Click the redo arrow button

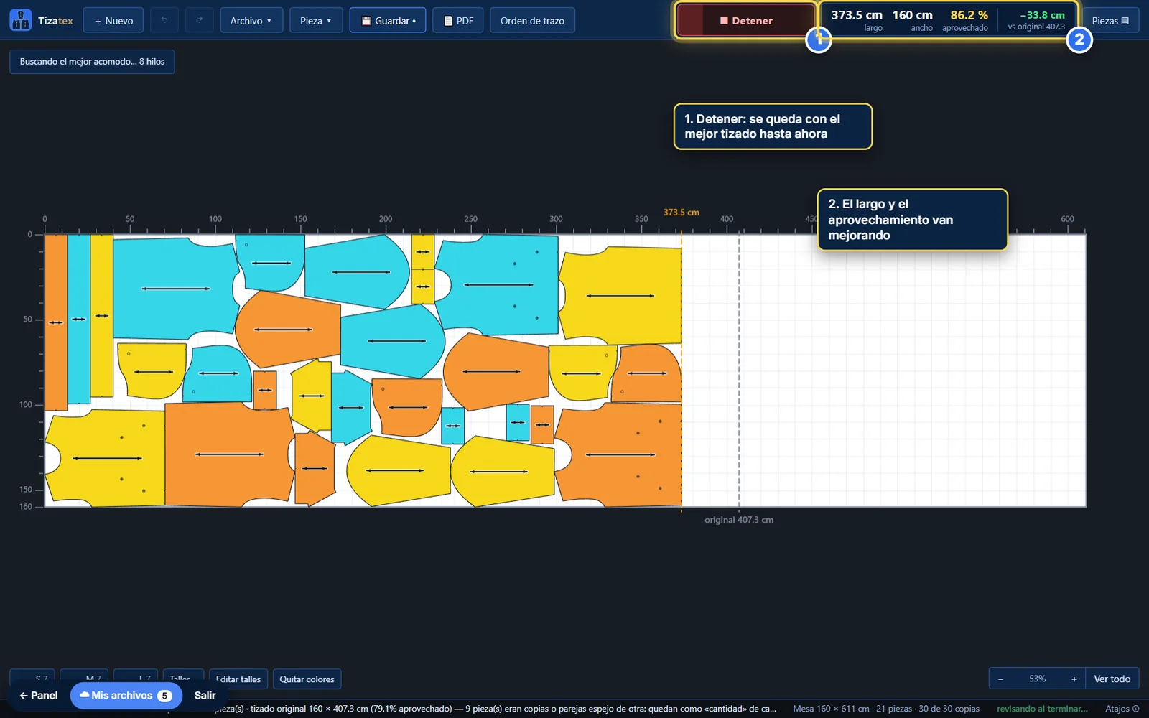point(200,20)
